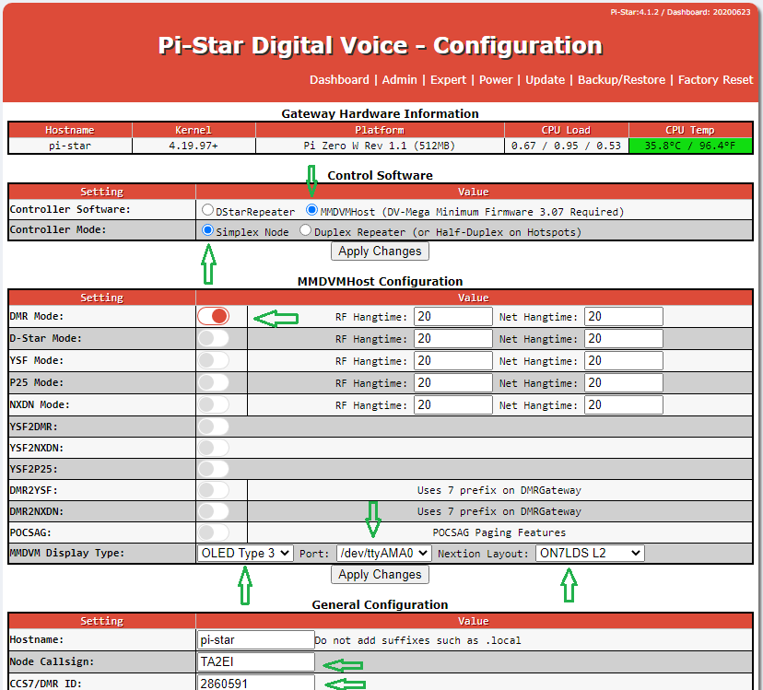Enable the P25 Mode switch
This screenshot has height=690, width=763.
tap(213, 382)
